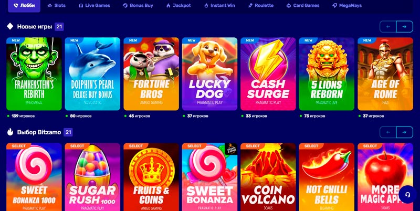Click previous arrow in Новые игры section

[x=388, y=27]
